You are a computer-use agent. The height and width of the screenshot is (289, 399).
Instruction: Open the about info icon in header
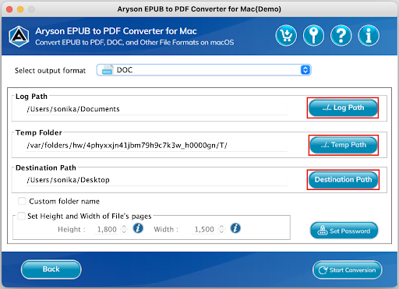point(369,36)
